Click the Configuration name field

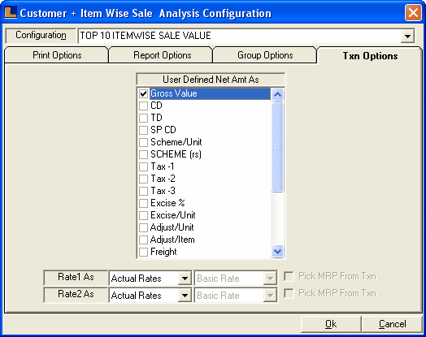[x=239, y=36]
